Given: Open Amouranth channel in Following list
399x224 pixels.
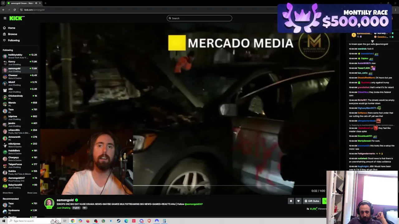Looking at the screenshot, I should click(x=19, y=138).
